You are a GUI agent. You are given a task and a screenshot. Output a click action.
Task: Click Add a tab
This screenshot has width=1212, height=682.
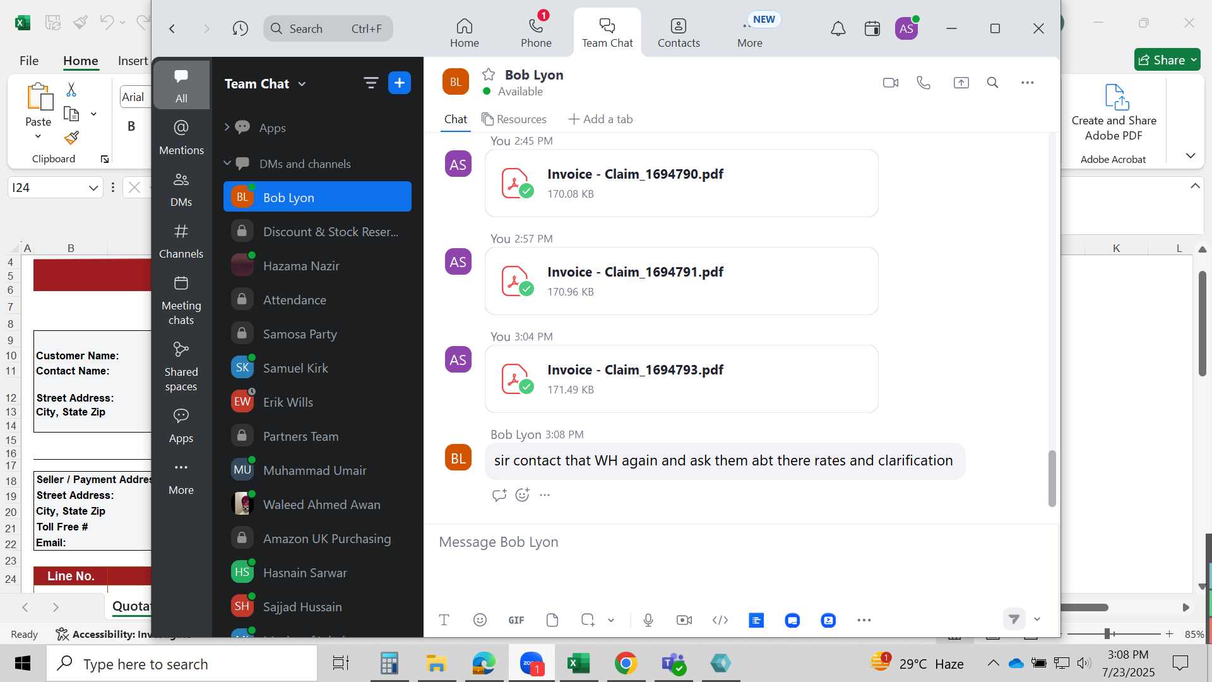(x=600, y=119)
